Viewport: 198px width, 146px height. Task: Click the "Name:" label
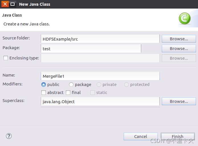pyautogui.click(x=9, y=75)
